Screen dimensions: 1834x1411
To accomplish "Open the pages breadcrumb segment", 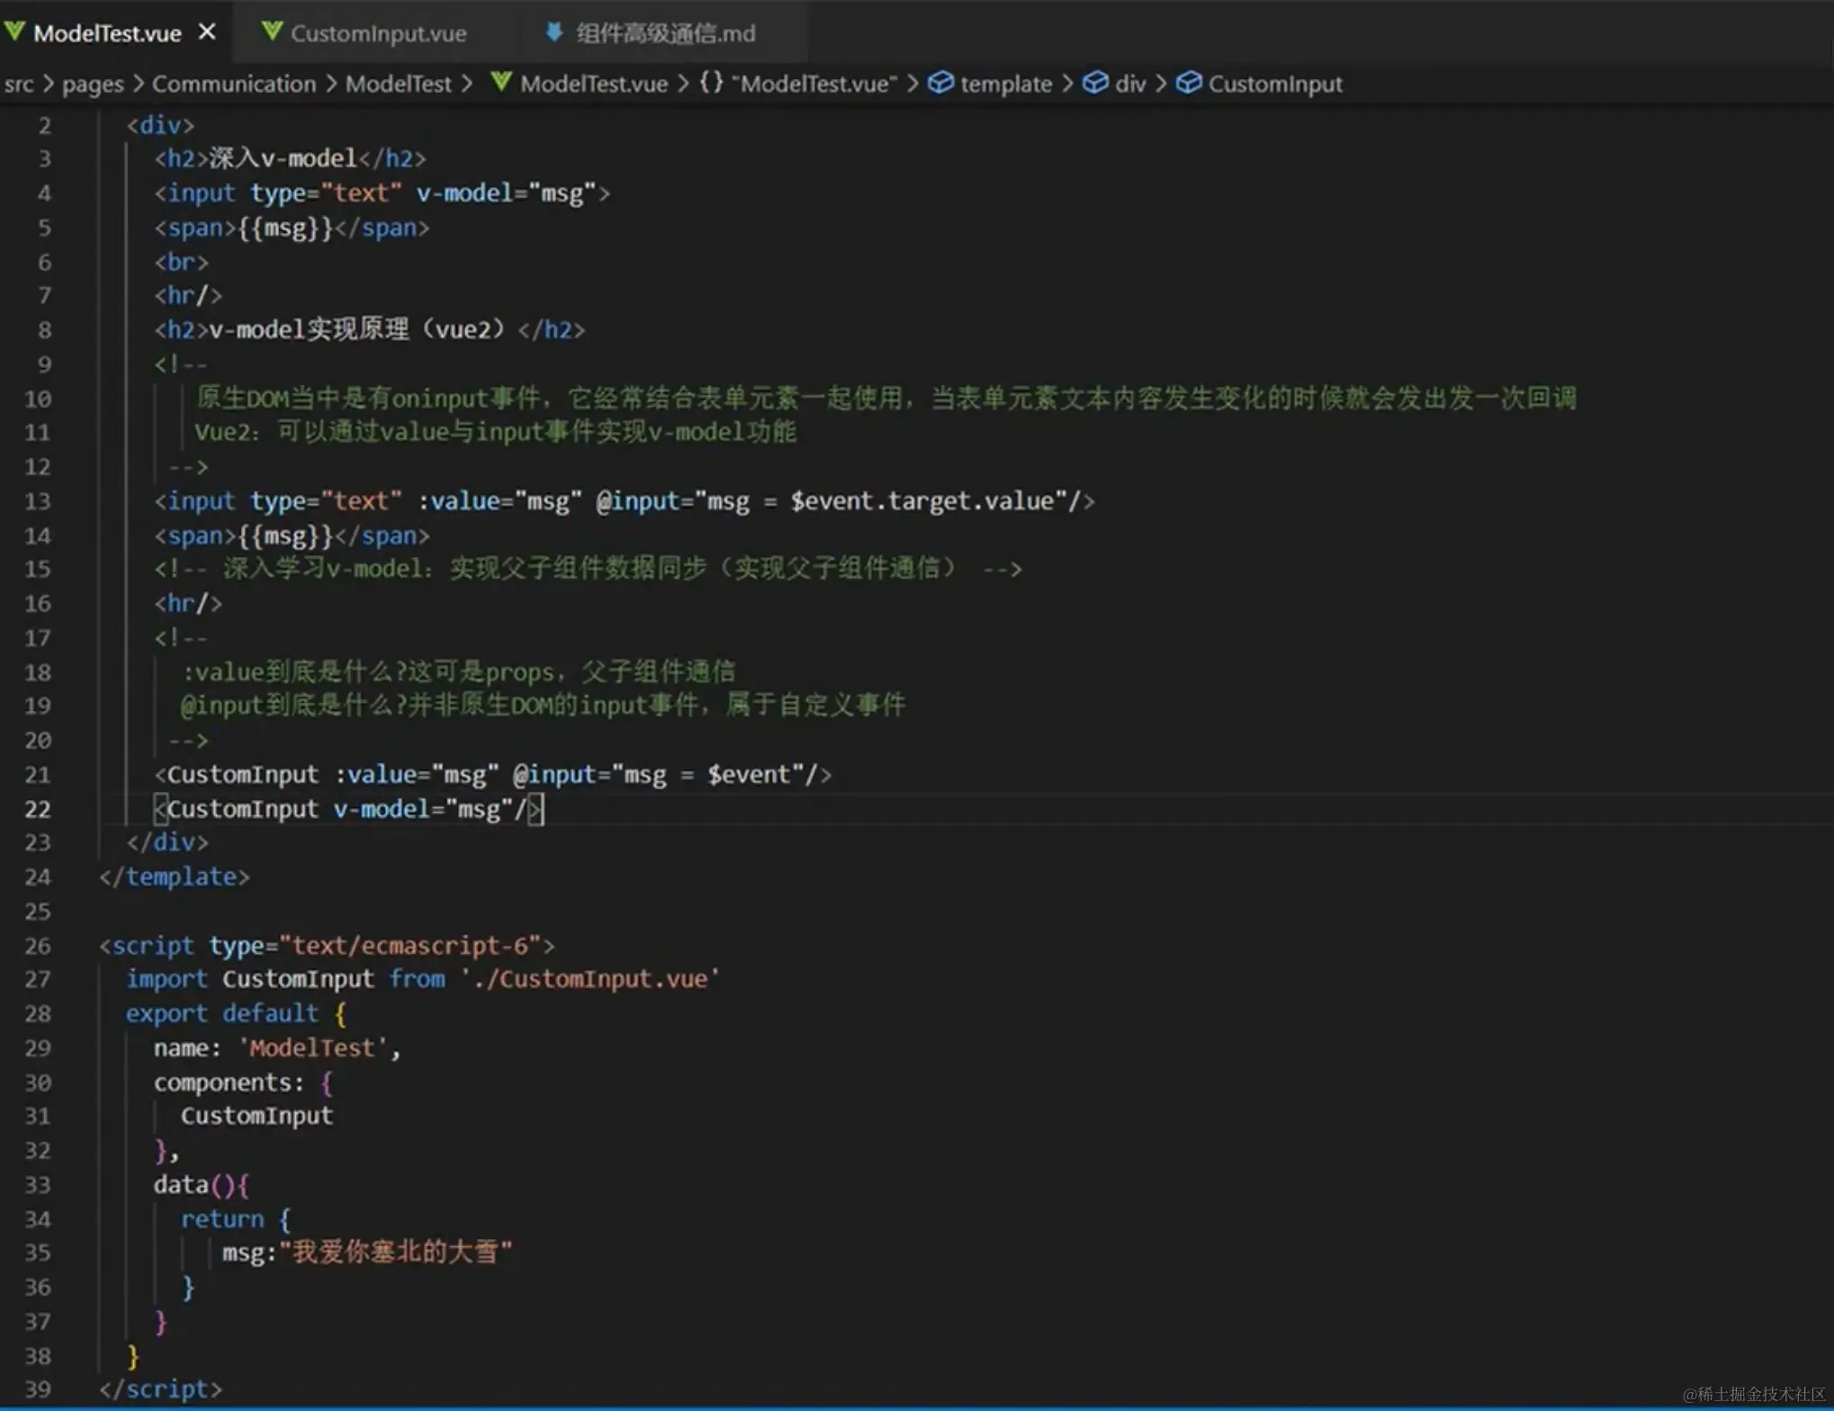I will (93, 84).
